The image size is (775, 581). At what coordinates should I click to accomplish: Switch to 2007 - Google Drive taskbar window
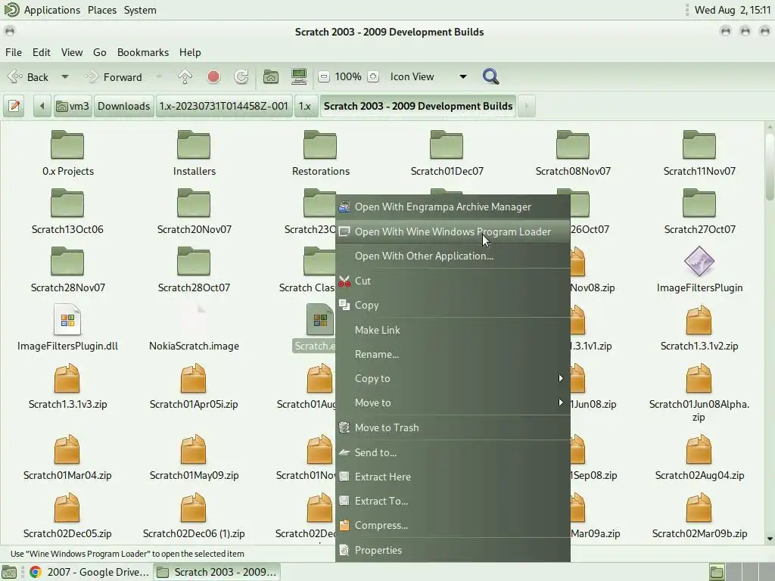[x=89, y=572]
